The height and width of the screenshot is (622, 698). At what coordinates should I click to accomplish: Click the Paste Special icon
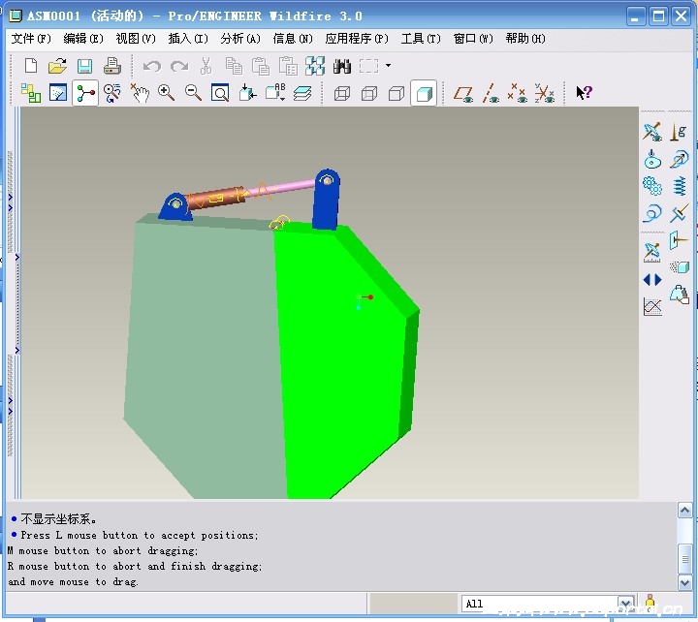[288, 66]
